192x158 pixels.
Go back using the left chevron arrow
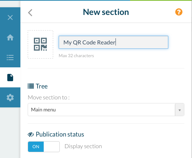point(30,13)
